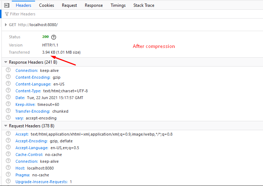Viewport: 263px width, 186px height.
Task: Click the Host header name link
Action: point(20,168)
